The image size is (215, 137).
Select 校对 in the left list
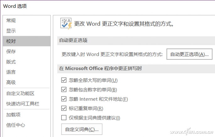(11, 41)
